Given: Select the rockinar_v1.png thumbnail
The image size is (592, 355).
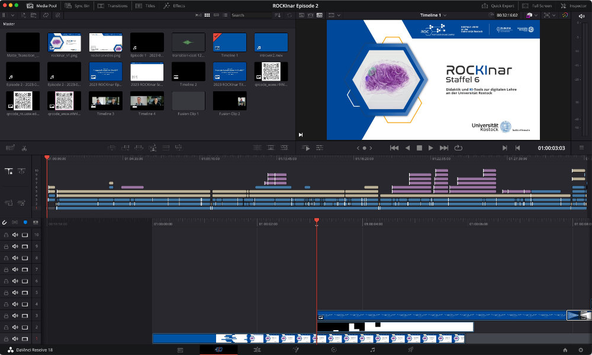Looking at the screenshot, I should pos(64,42).
